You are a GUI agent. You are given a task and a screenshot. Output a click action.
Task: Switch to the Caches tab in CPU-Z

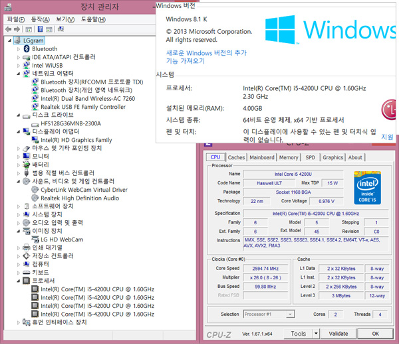coord(236,157)
